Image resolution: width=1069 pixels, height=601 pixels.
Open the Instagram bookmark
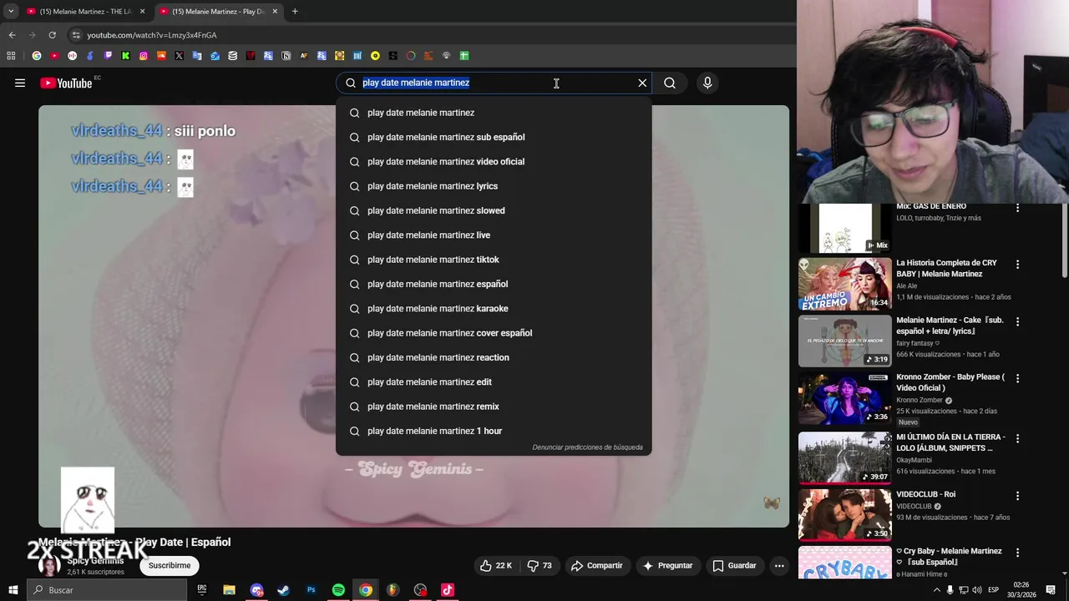pyautogui.click(x=144, y=56)
